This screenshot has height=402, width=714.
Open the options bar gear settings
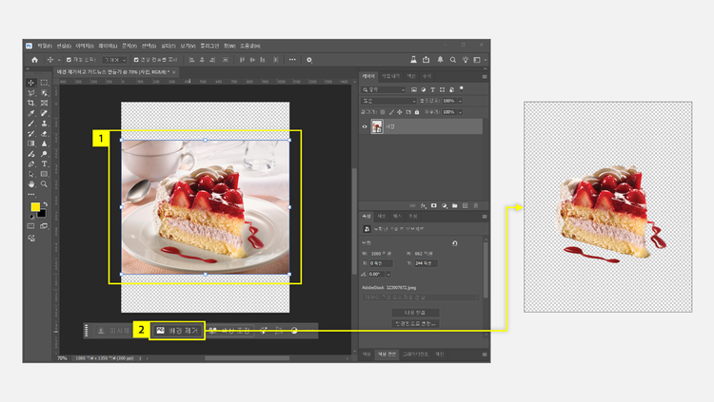[309, 60]
